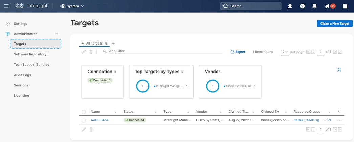Screen dimensions: 354x142
Task: Open the requests document icon in header
Action: pyautogui.click(x=345, y=6)
